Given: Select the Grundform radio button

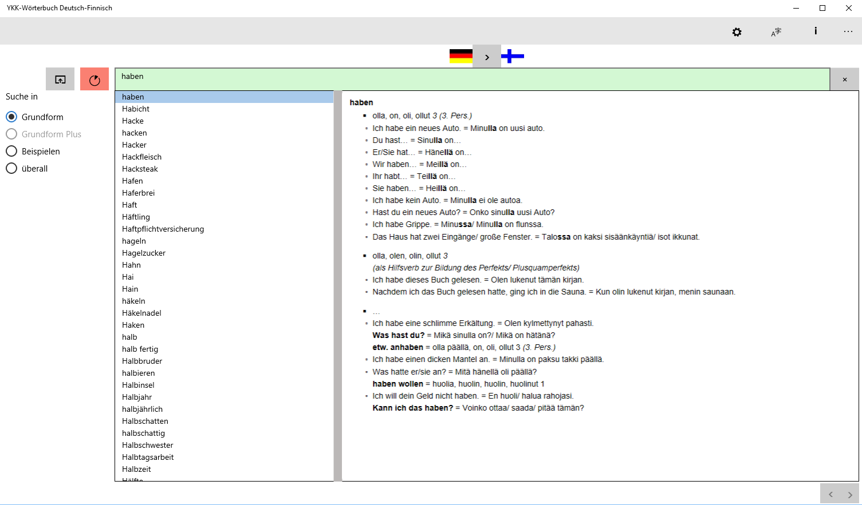Looking at the screenshot, I should pyautogui.click(x=11, y=117).
